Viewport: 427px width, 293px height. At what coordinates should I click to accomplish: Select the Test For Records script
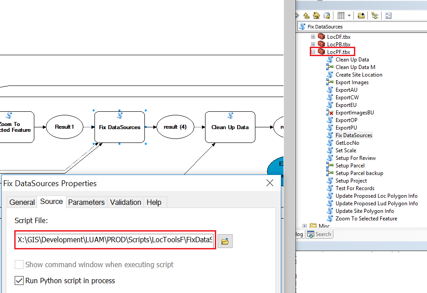355,188
